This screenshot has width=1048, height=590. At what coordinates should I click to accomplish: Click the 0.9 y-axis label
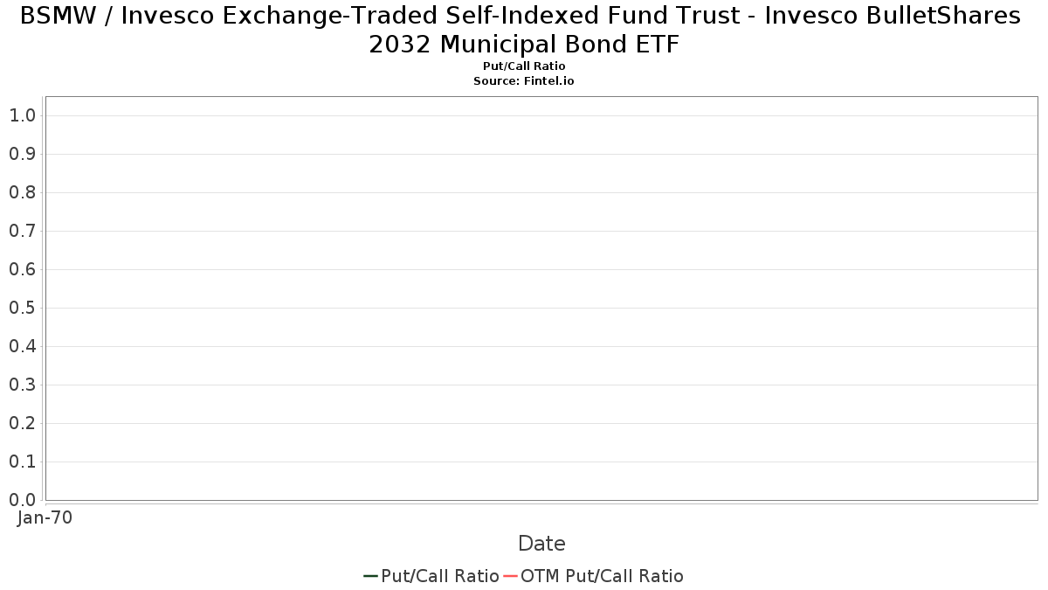(x=22, y=154)
